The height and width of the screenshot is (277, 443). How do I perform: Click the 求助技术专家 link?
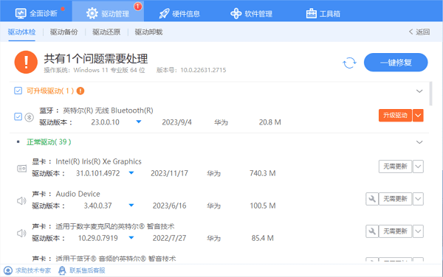click(x=33, y=270)
